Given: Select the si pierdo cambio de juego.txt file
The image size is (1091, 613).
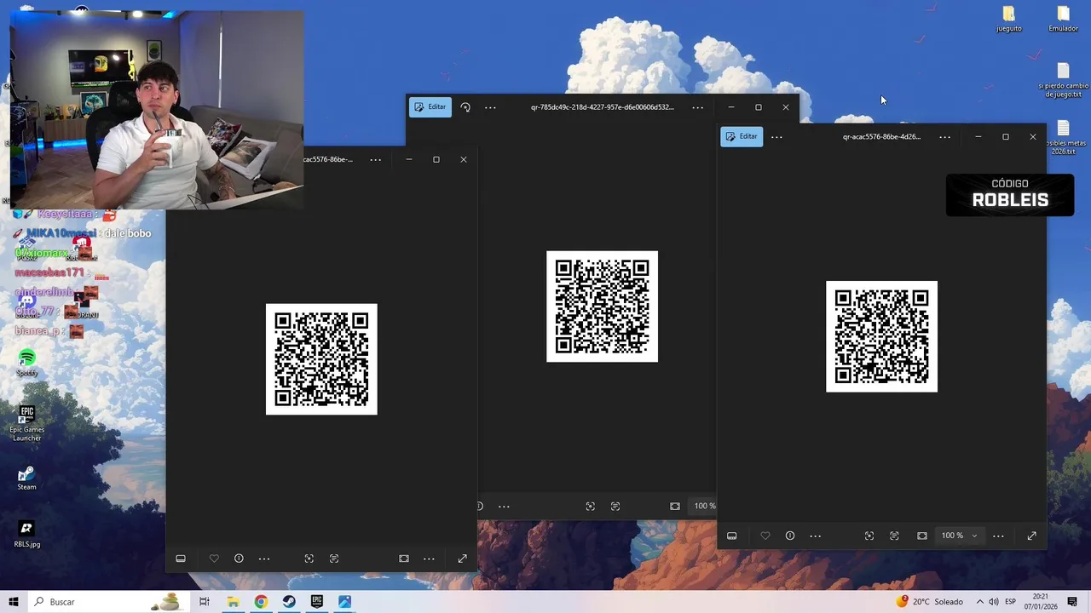Looking at the screenshot, I should click(x=1063, y=81).
